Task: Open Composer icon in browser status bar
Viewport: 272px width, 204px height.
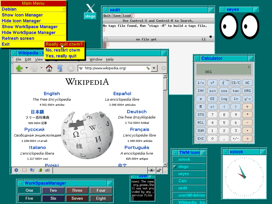Action: tap(32, 170)
